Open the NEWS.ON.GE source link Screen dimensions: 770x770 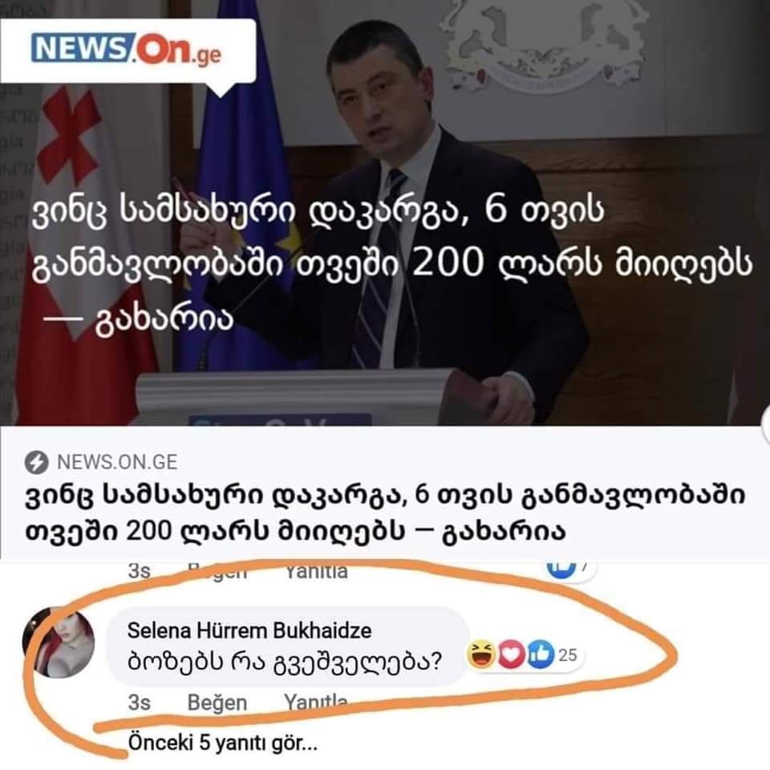coord(117,462)
